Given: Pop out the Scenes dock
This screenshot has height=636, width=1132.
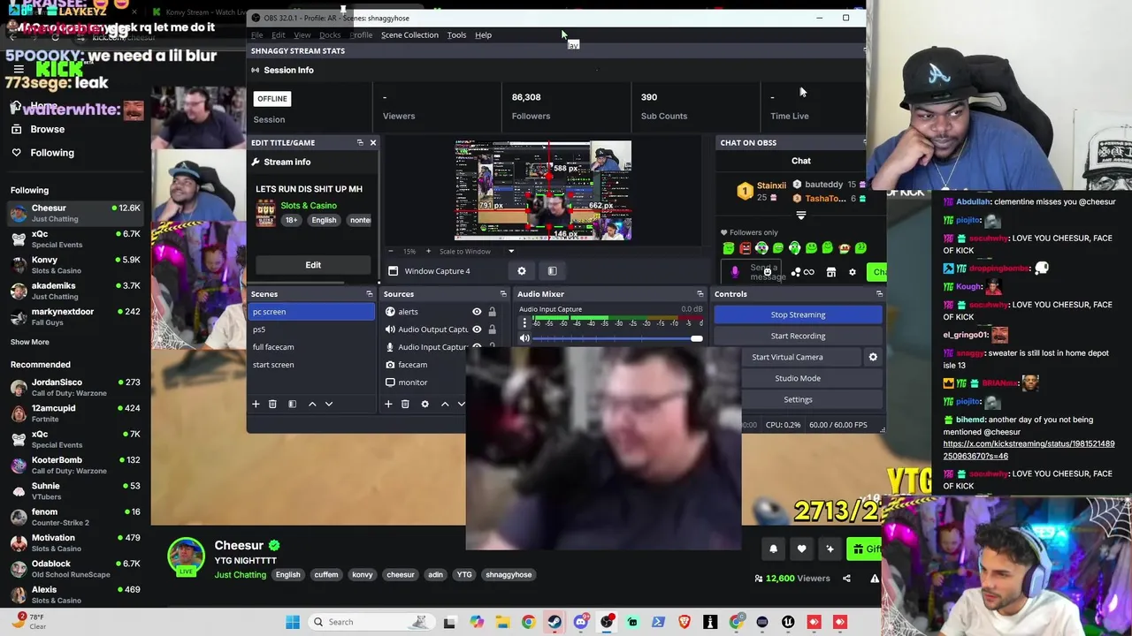Looking at the screenshot, I should point(369,294).
